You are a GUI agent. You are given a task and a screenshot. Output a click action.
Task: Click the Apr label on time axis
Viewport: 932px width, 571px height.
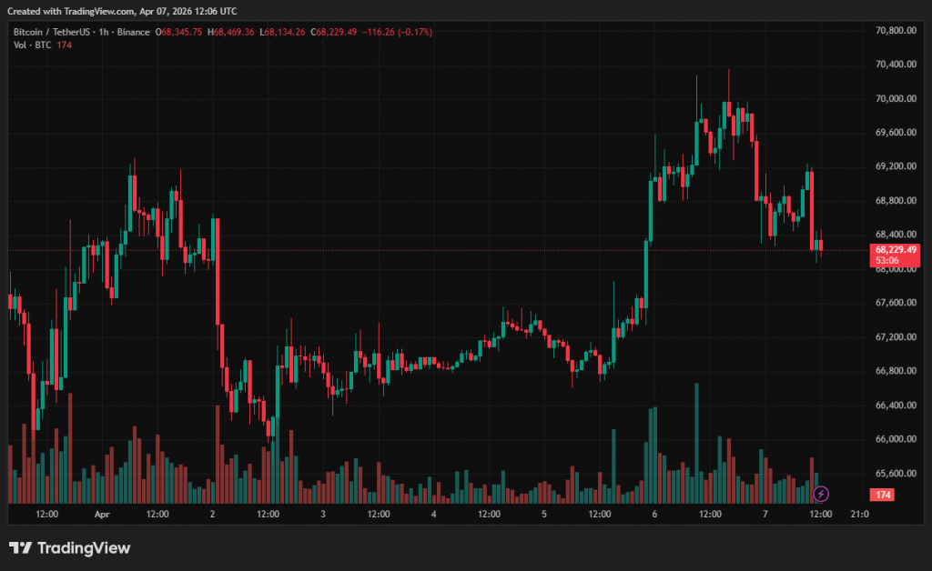(x=102, y=514)
